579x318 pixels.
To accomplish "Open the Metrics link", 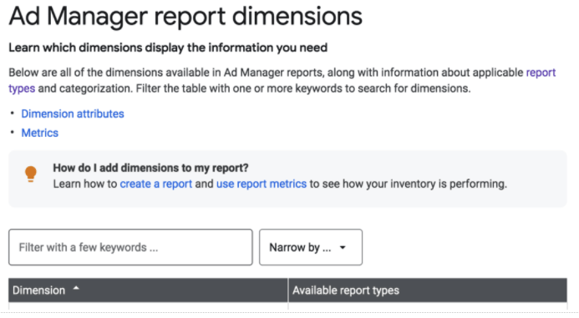I will pos(39,133).
